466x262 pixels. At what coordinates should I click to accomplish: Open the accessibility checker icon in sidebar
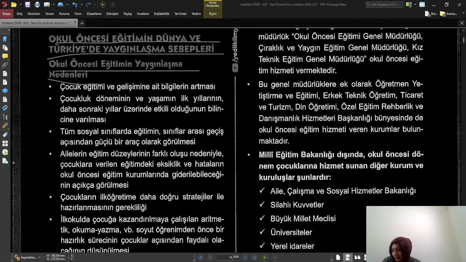tap(5, 152)
